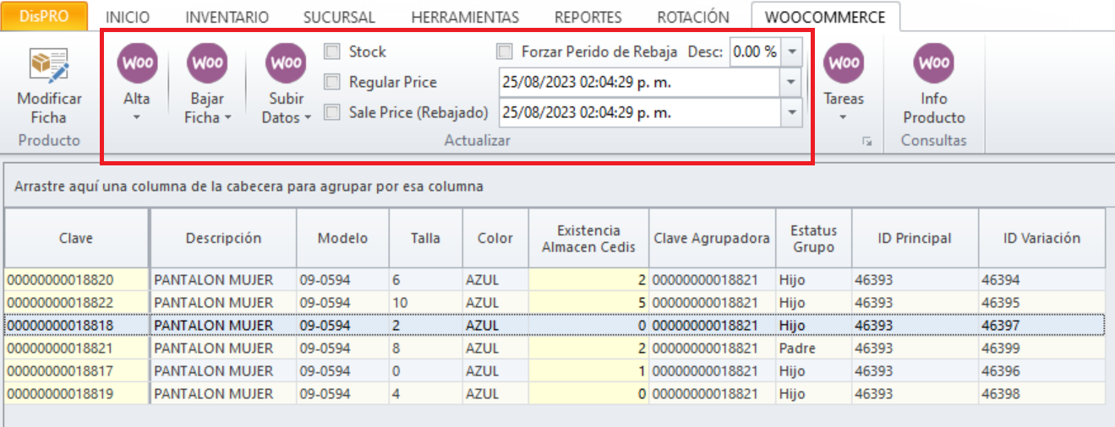Click the ID Variación column header
This screenshot has height=427, width=1115.
(x=1041, y=238)
